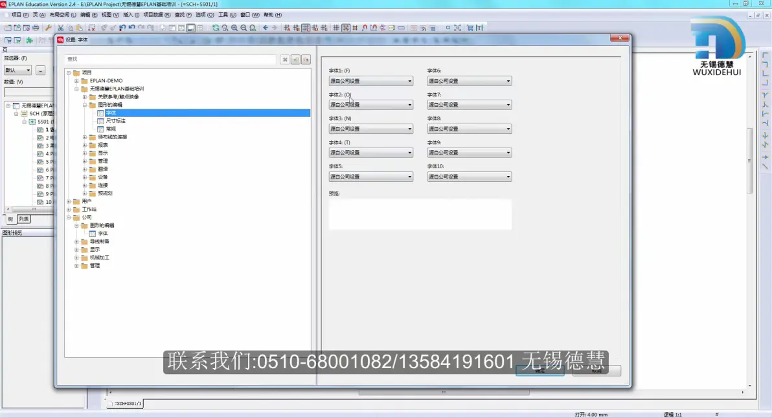Click the Zoom Out magnifier icon
The image size is (772, 418).
[244, 28]
